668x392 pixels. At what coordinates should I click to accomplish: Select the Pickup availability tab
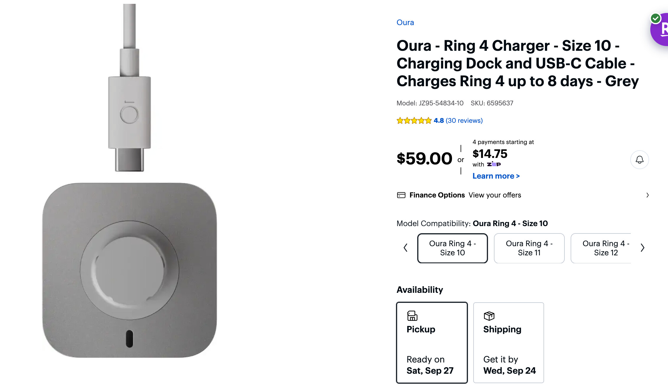432,342
